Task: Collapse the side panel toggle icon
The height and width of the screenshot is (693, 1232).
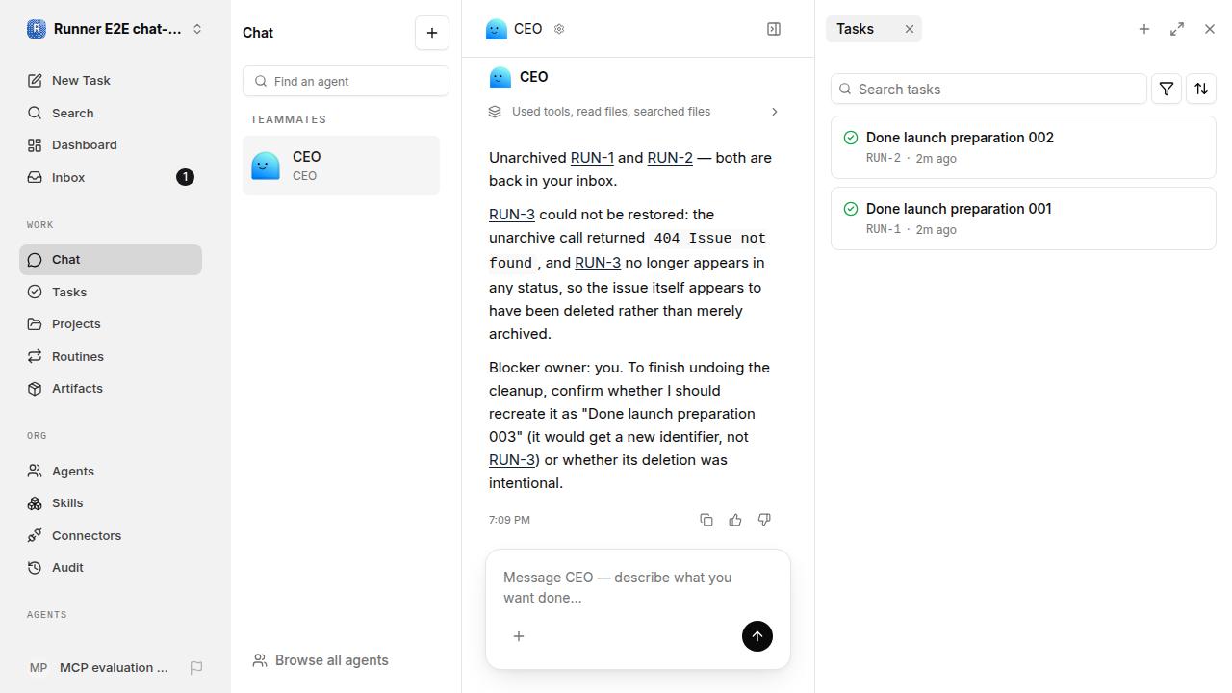Action: pos(774,29)
